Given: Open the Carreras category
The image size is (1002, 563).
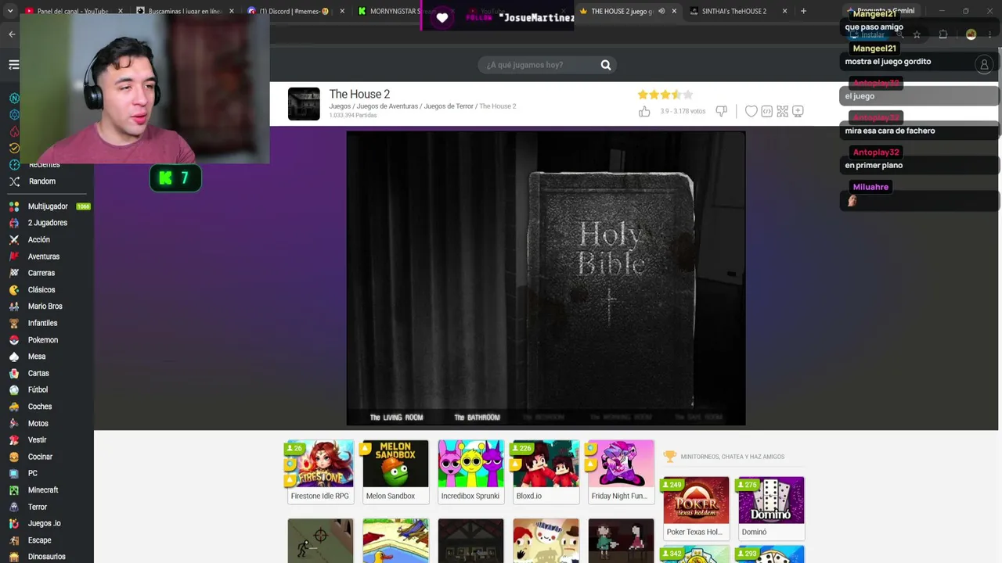Looking at the screenshot, I should click(x=41, y=273).
